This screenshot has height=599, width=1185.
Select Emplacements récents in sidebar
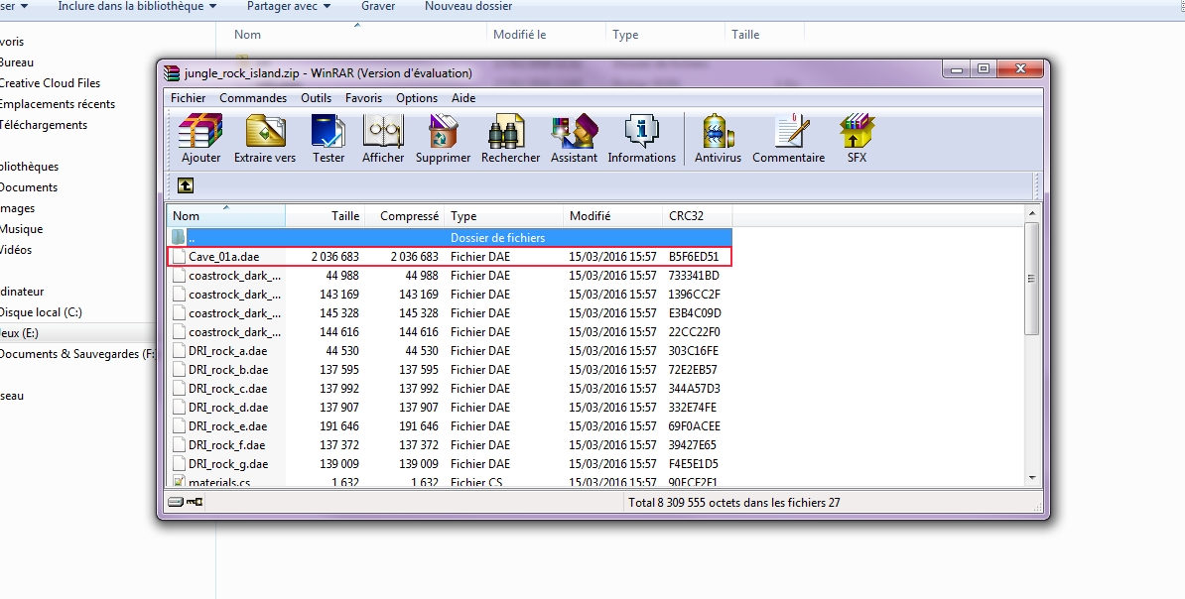[x=58, y=103]
